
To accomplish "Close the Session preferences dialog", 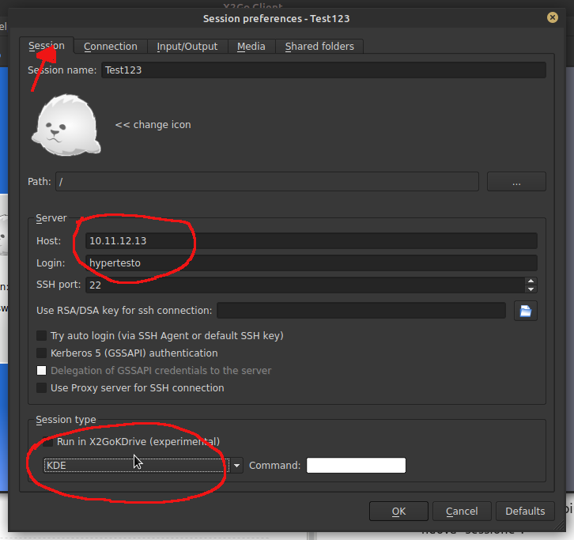I will [552, 17].
